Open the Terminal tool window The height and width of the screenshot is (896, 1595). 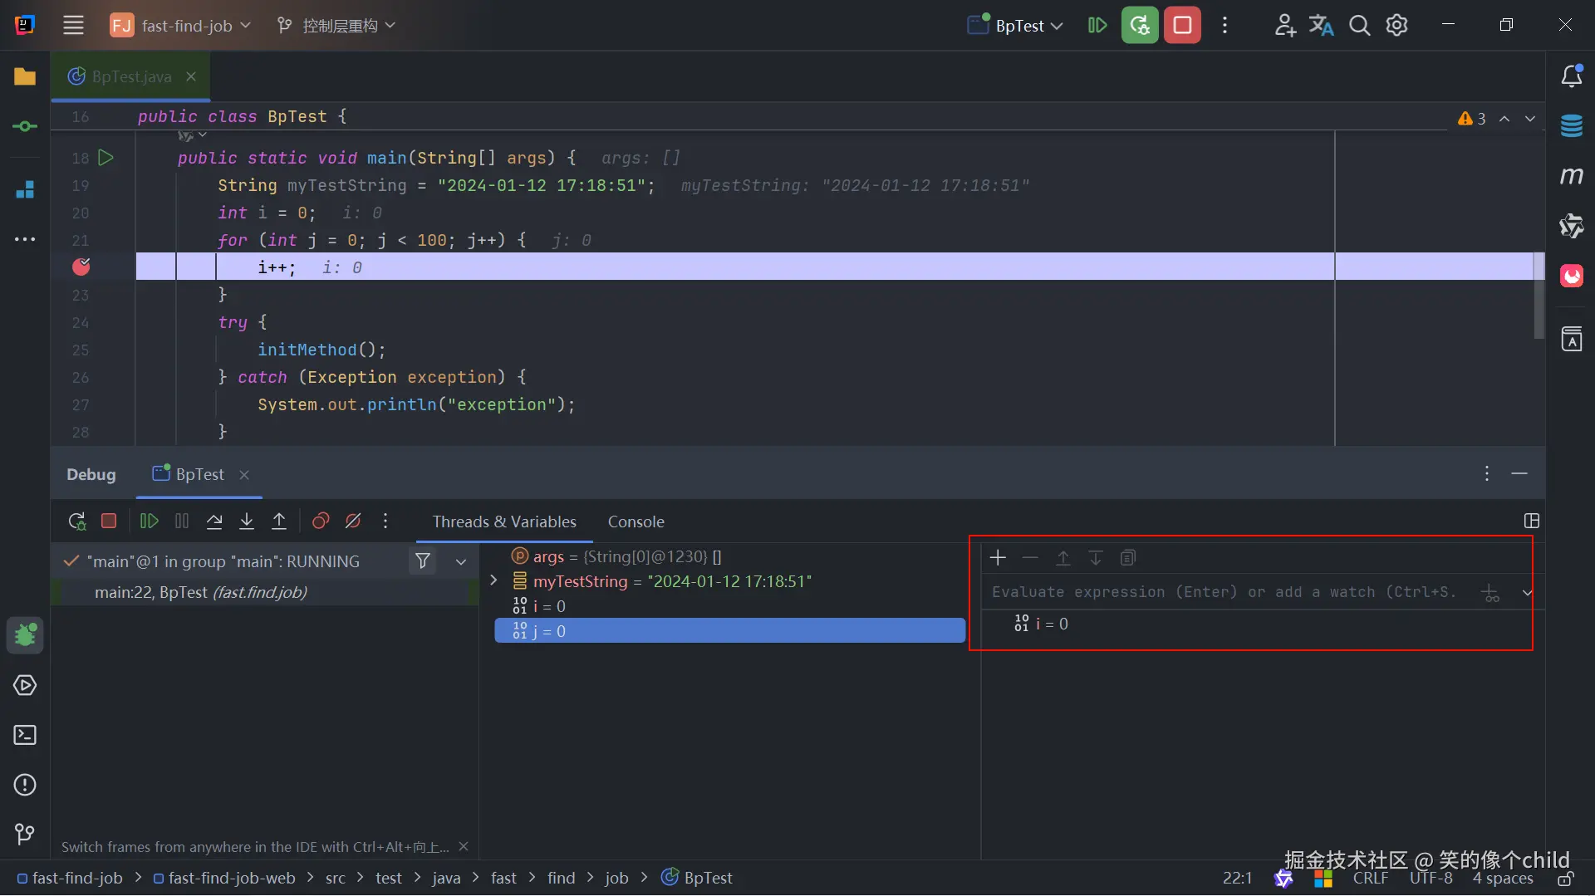(x=25, y=735)
